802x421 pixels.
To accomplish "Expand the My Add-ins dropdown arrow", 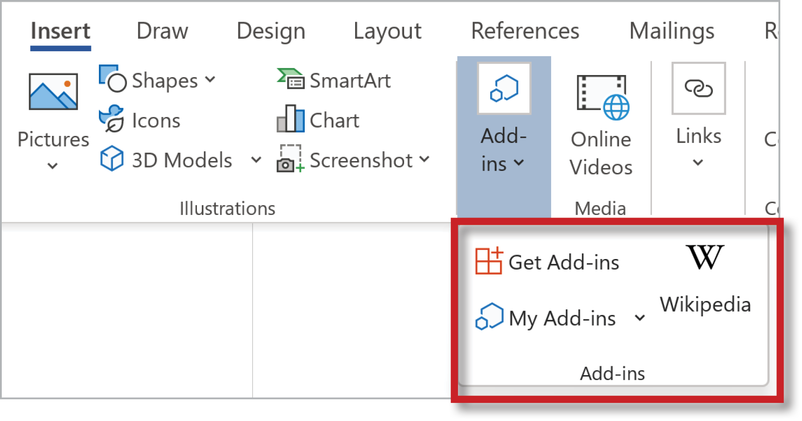I will coord(639,318).
